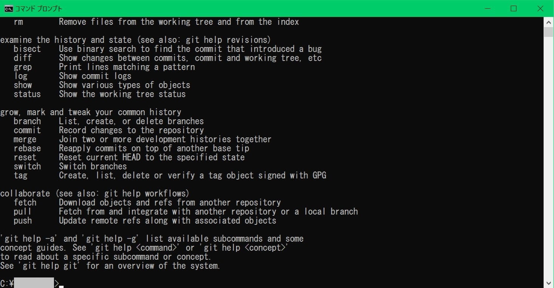Click the 'push' command name
This screenshot has height=288, width=554.
[23, 221]
